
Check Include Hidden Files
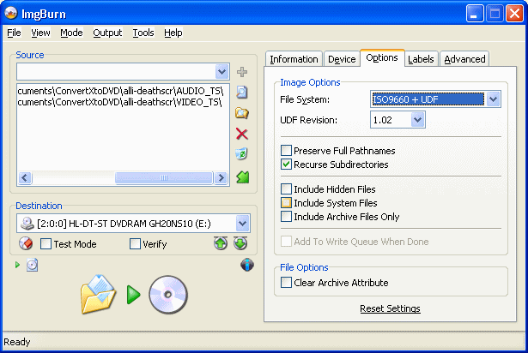(x=286, y=189)
